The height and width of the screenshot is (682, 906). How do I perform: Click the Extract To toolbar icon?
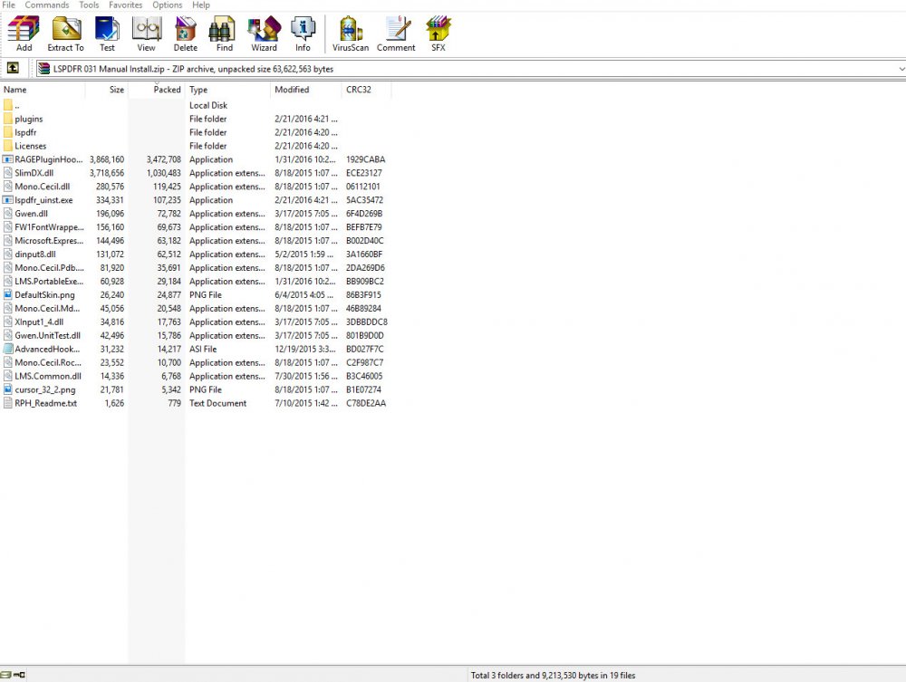[65, 34]
